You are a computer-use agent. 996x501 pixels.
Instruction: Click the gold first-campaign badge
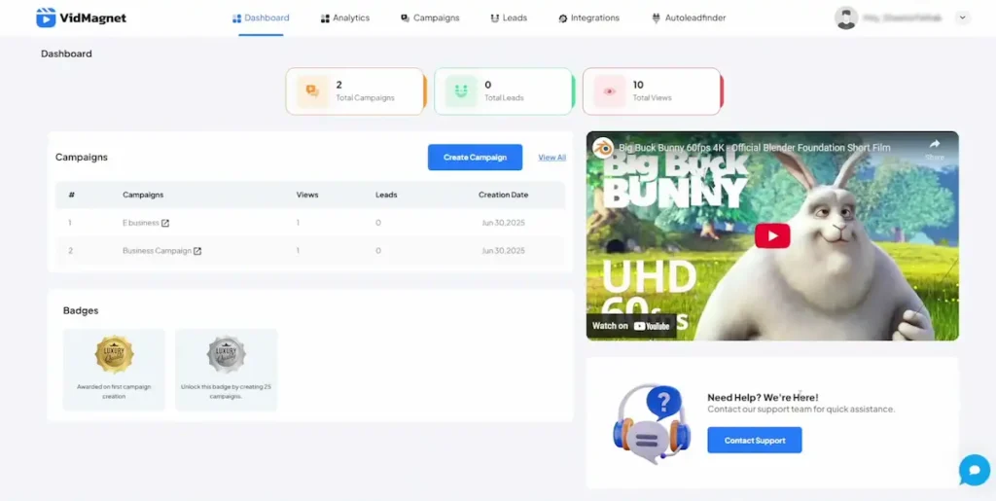(x=115, y=354)
